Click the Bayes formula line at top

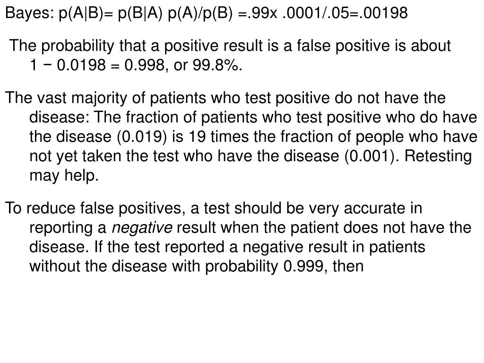tap(207, 13)
